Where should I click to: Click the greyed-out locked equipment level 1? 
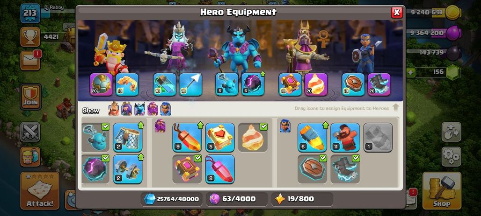click(378, 137)
